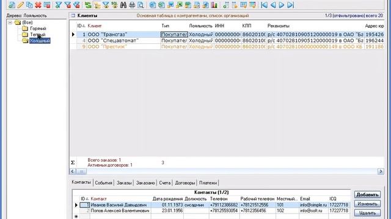The width and height of the screenshot is (391, 219).
Task: Click the Добавить button
Action: [367, 195]
